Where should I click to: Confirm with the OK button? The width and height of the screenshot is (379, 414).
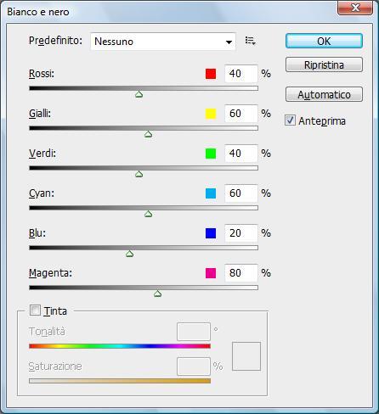click(324, 41)
